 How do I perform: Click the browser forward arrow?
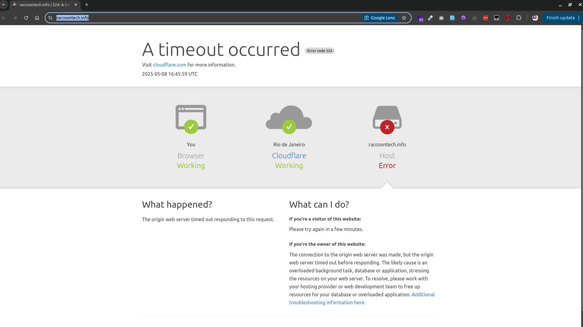15,18
